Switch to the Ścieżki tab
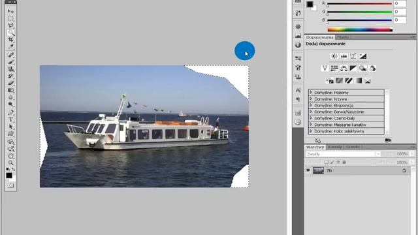This screenshot has height=235, width=418. click(x=353, y=147)
